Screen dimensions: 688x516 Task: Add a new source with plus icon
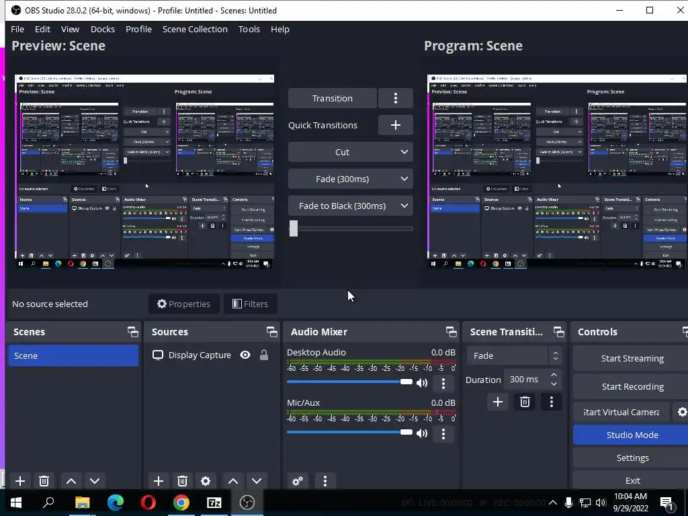tap(159, 481)
